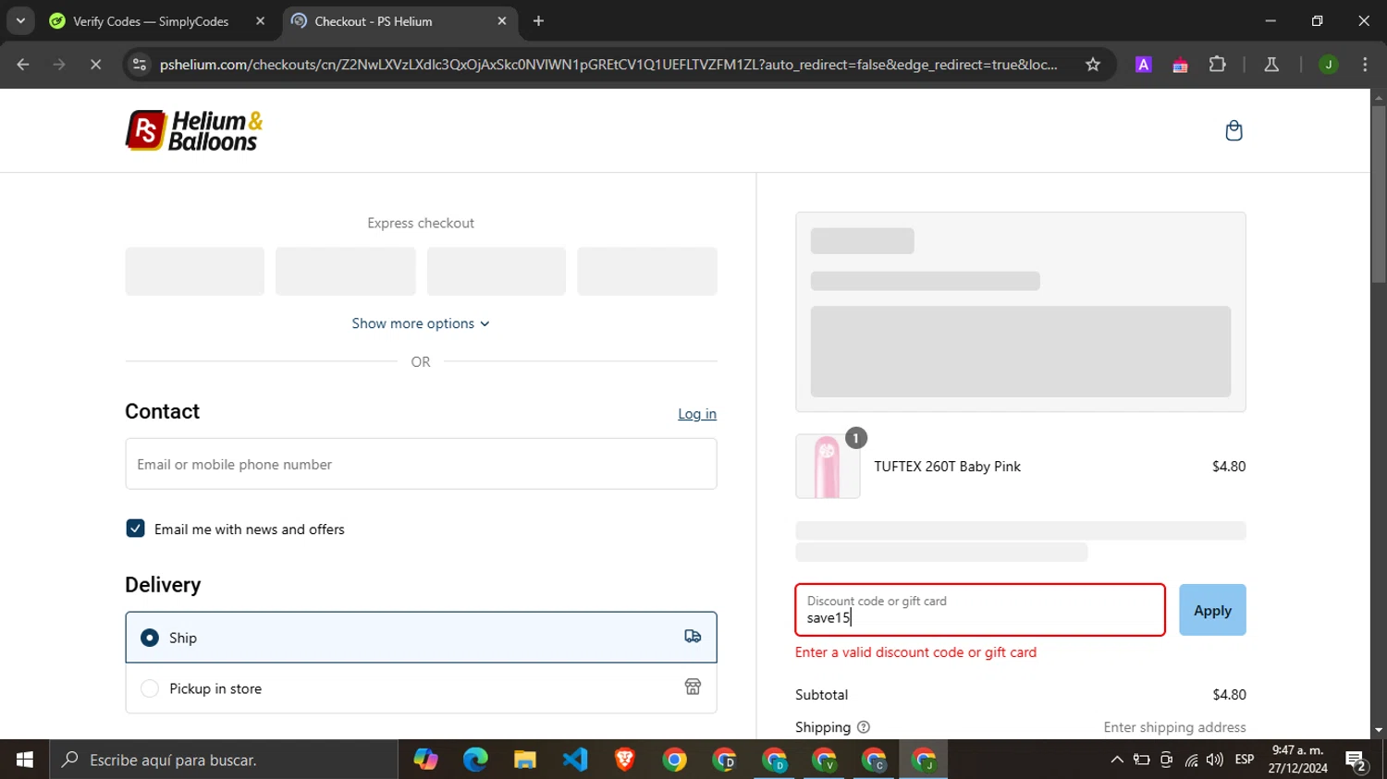Close the Checkout - PS Helium tab
Screen dimensions: 1387x779
pyautogui.click(x=502, y=21)
